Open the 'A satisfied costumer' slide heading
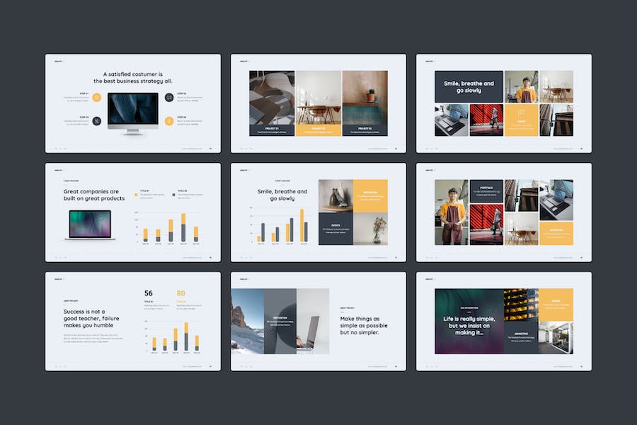Viewport: 637px width, 425px height. tap(133, 77)
